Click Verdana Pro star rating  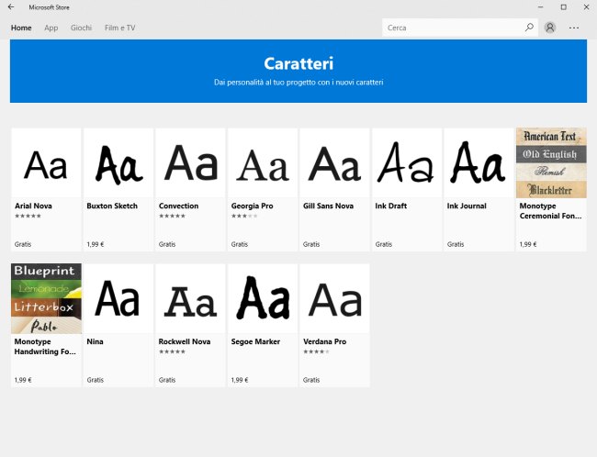316,351
